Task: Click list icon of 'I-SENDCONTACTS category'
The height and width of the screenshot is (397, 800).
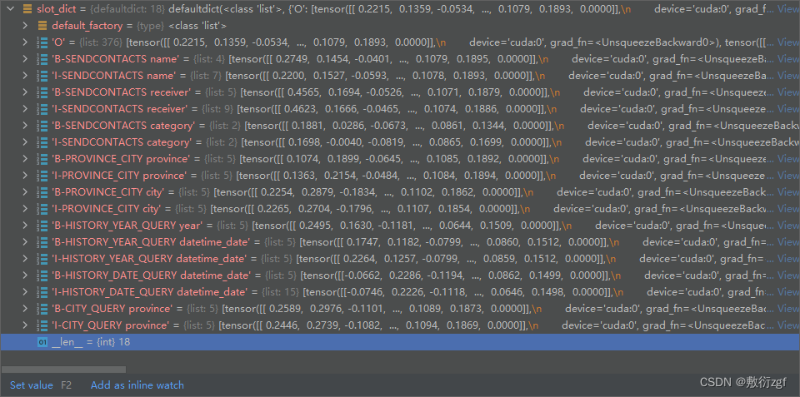Action: tap(42, 141)
